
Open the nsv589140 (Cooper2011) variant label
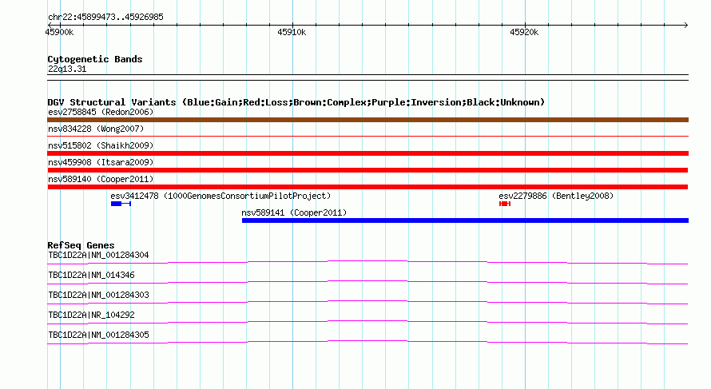101,179
